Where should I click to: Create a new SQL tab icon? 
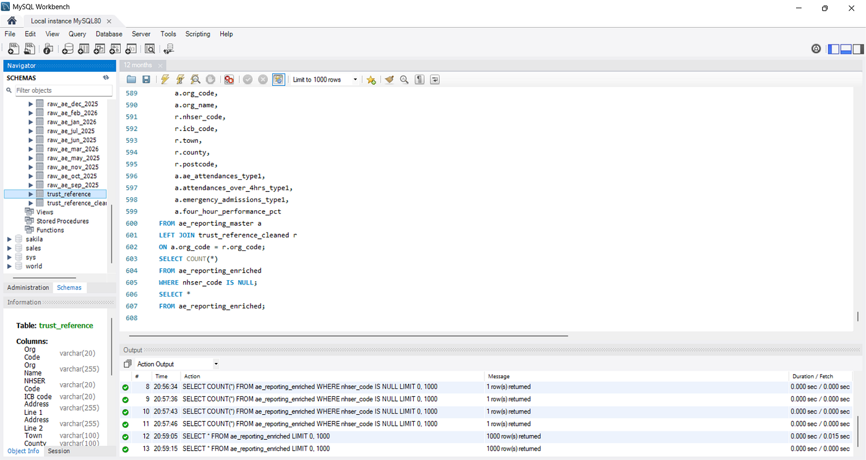click(13, 49)
